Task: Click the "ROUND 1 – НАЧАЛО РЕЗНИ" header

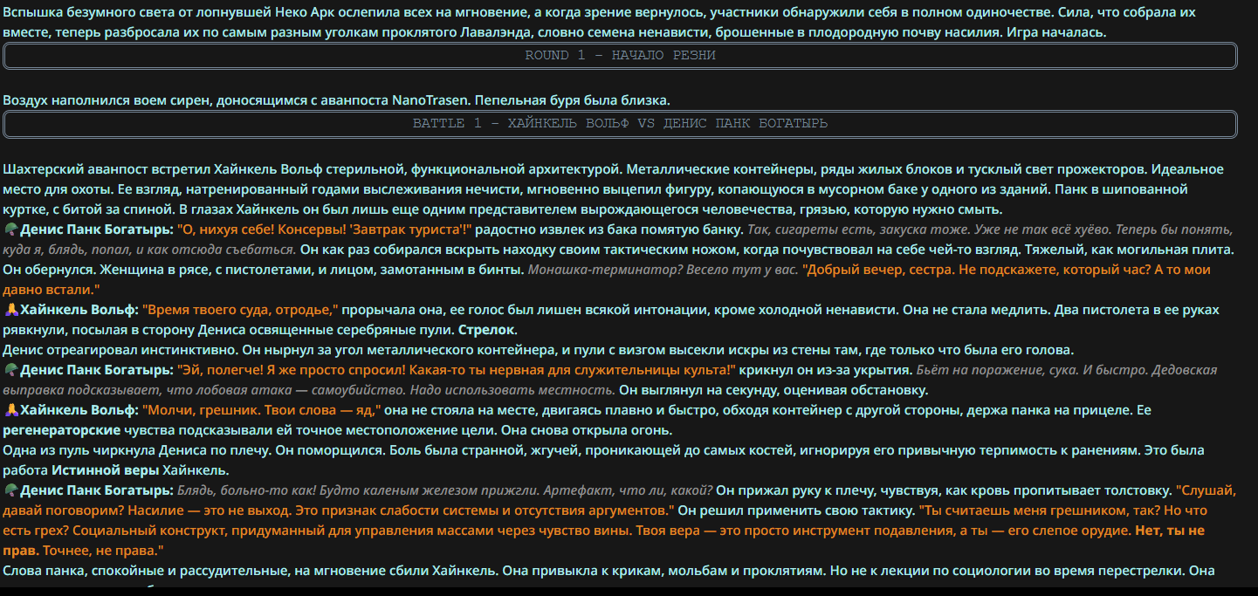Action: [x=620, y=56]
